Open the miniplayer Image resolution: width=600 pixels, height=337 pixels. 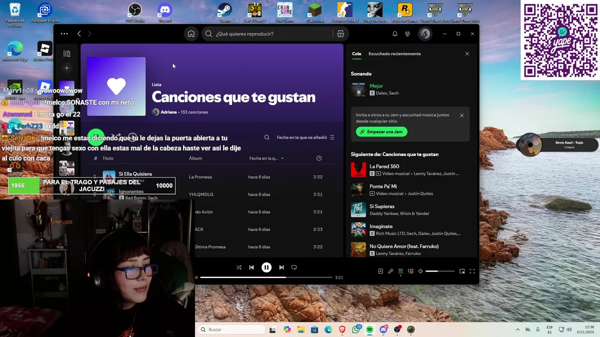(462, 271)
